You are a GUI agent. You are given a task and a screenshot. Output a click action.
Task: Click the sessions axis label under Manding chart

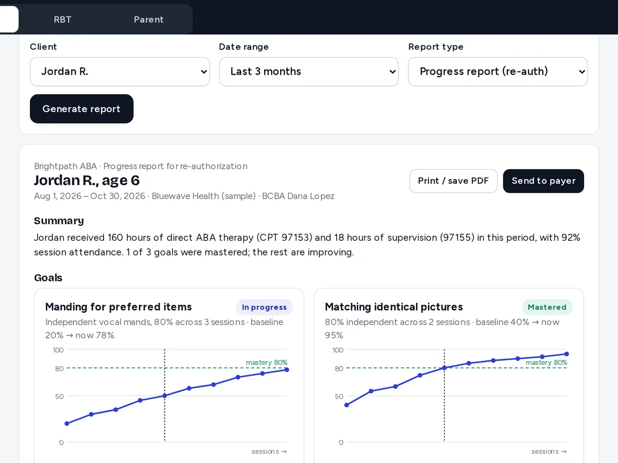pos(269,451)
